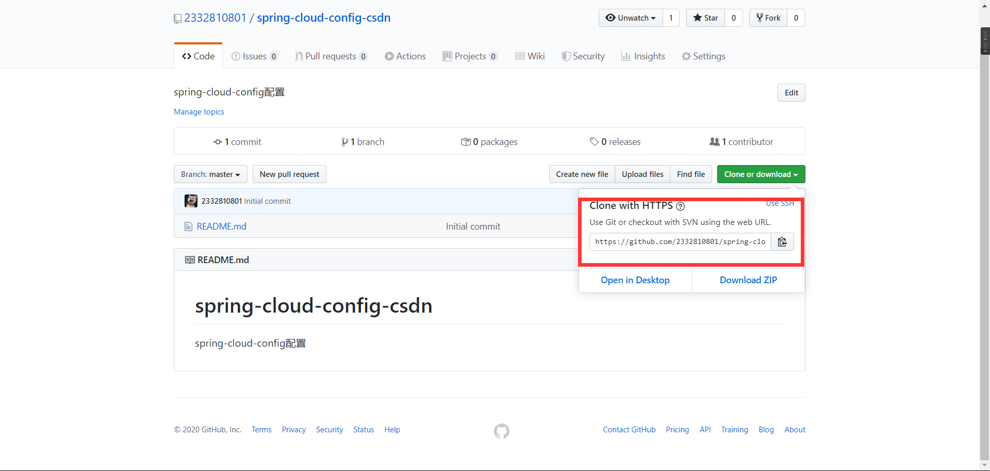Open the Help footer link

coord(392,430)
